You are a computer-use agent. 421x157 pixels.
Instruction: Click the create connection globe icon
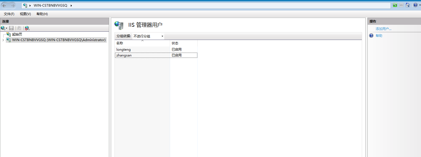click(x=3, y=28)
